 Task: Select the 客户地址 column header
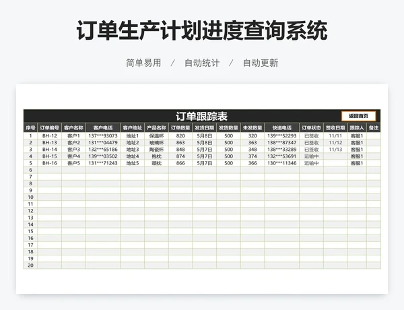coord(133,127)
